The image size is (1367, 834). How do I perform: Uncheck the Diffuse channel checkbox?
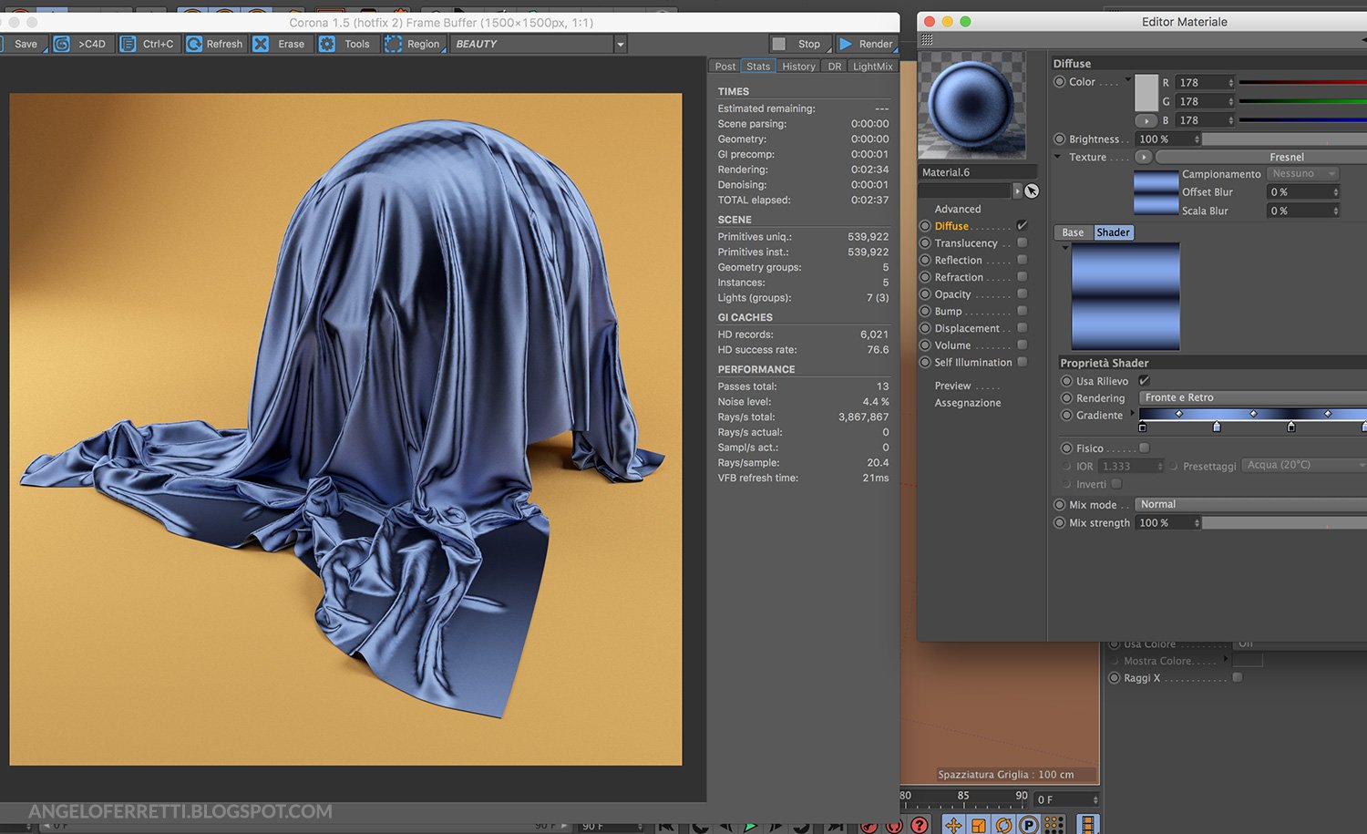click(1022, 225)
